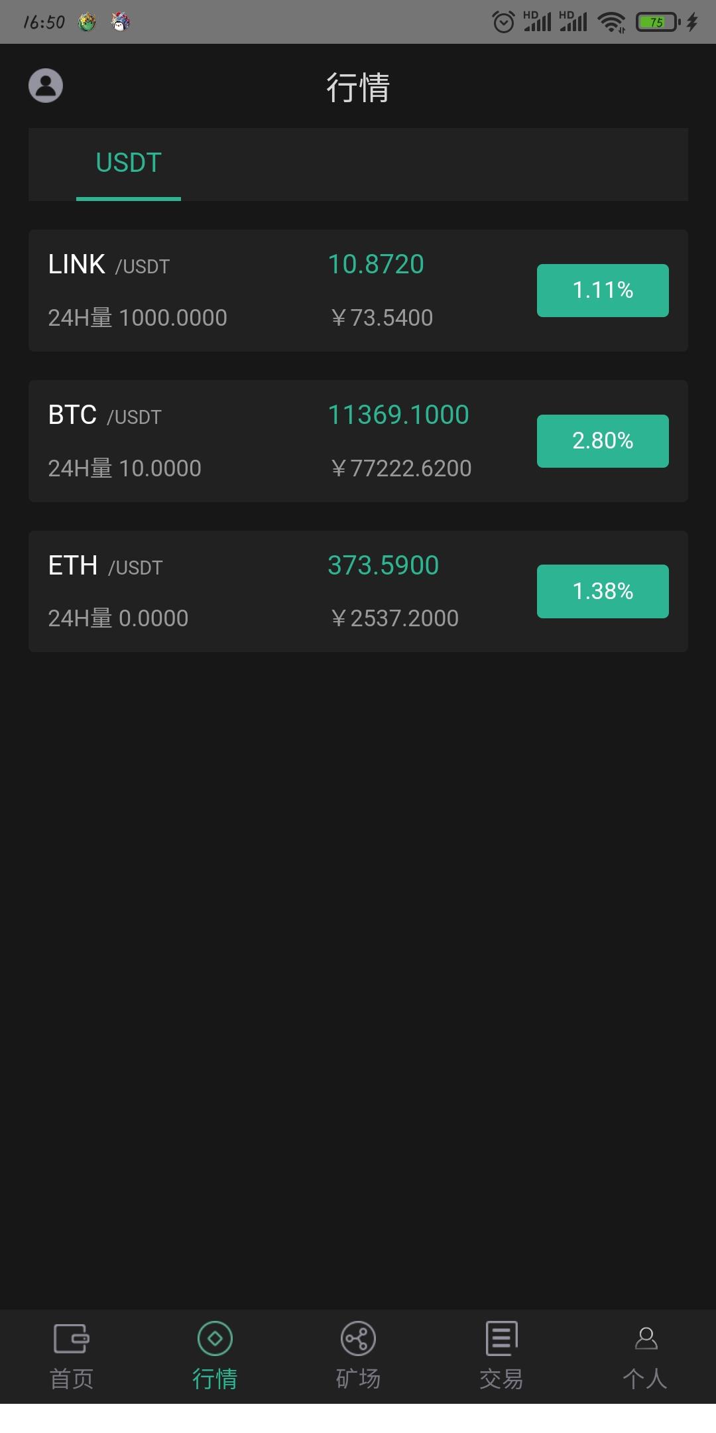Viewport: 716px width, 1433px height.
Task: Tap the LINK price 10.8720
Action: [376, 265]
